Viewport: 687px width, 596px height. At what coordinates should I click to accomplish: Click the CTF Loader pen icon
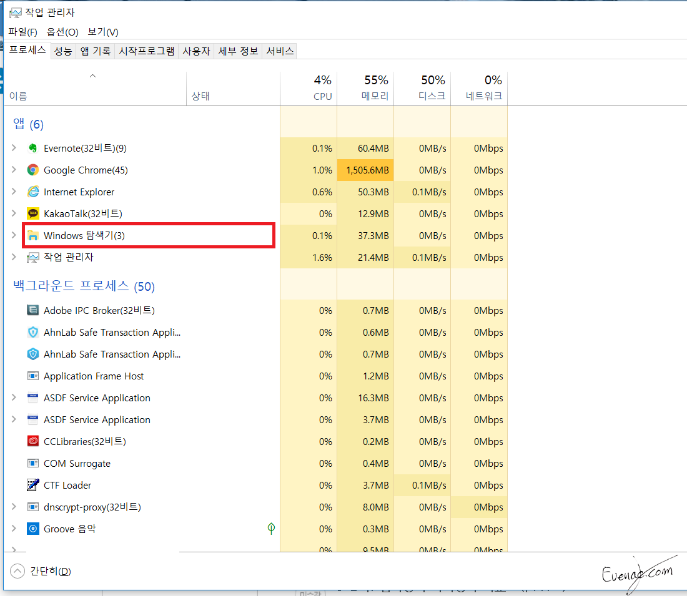click(x=33, y=485)
